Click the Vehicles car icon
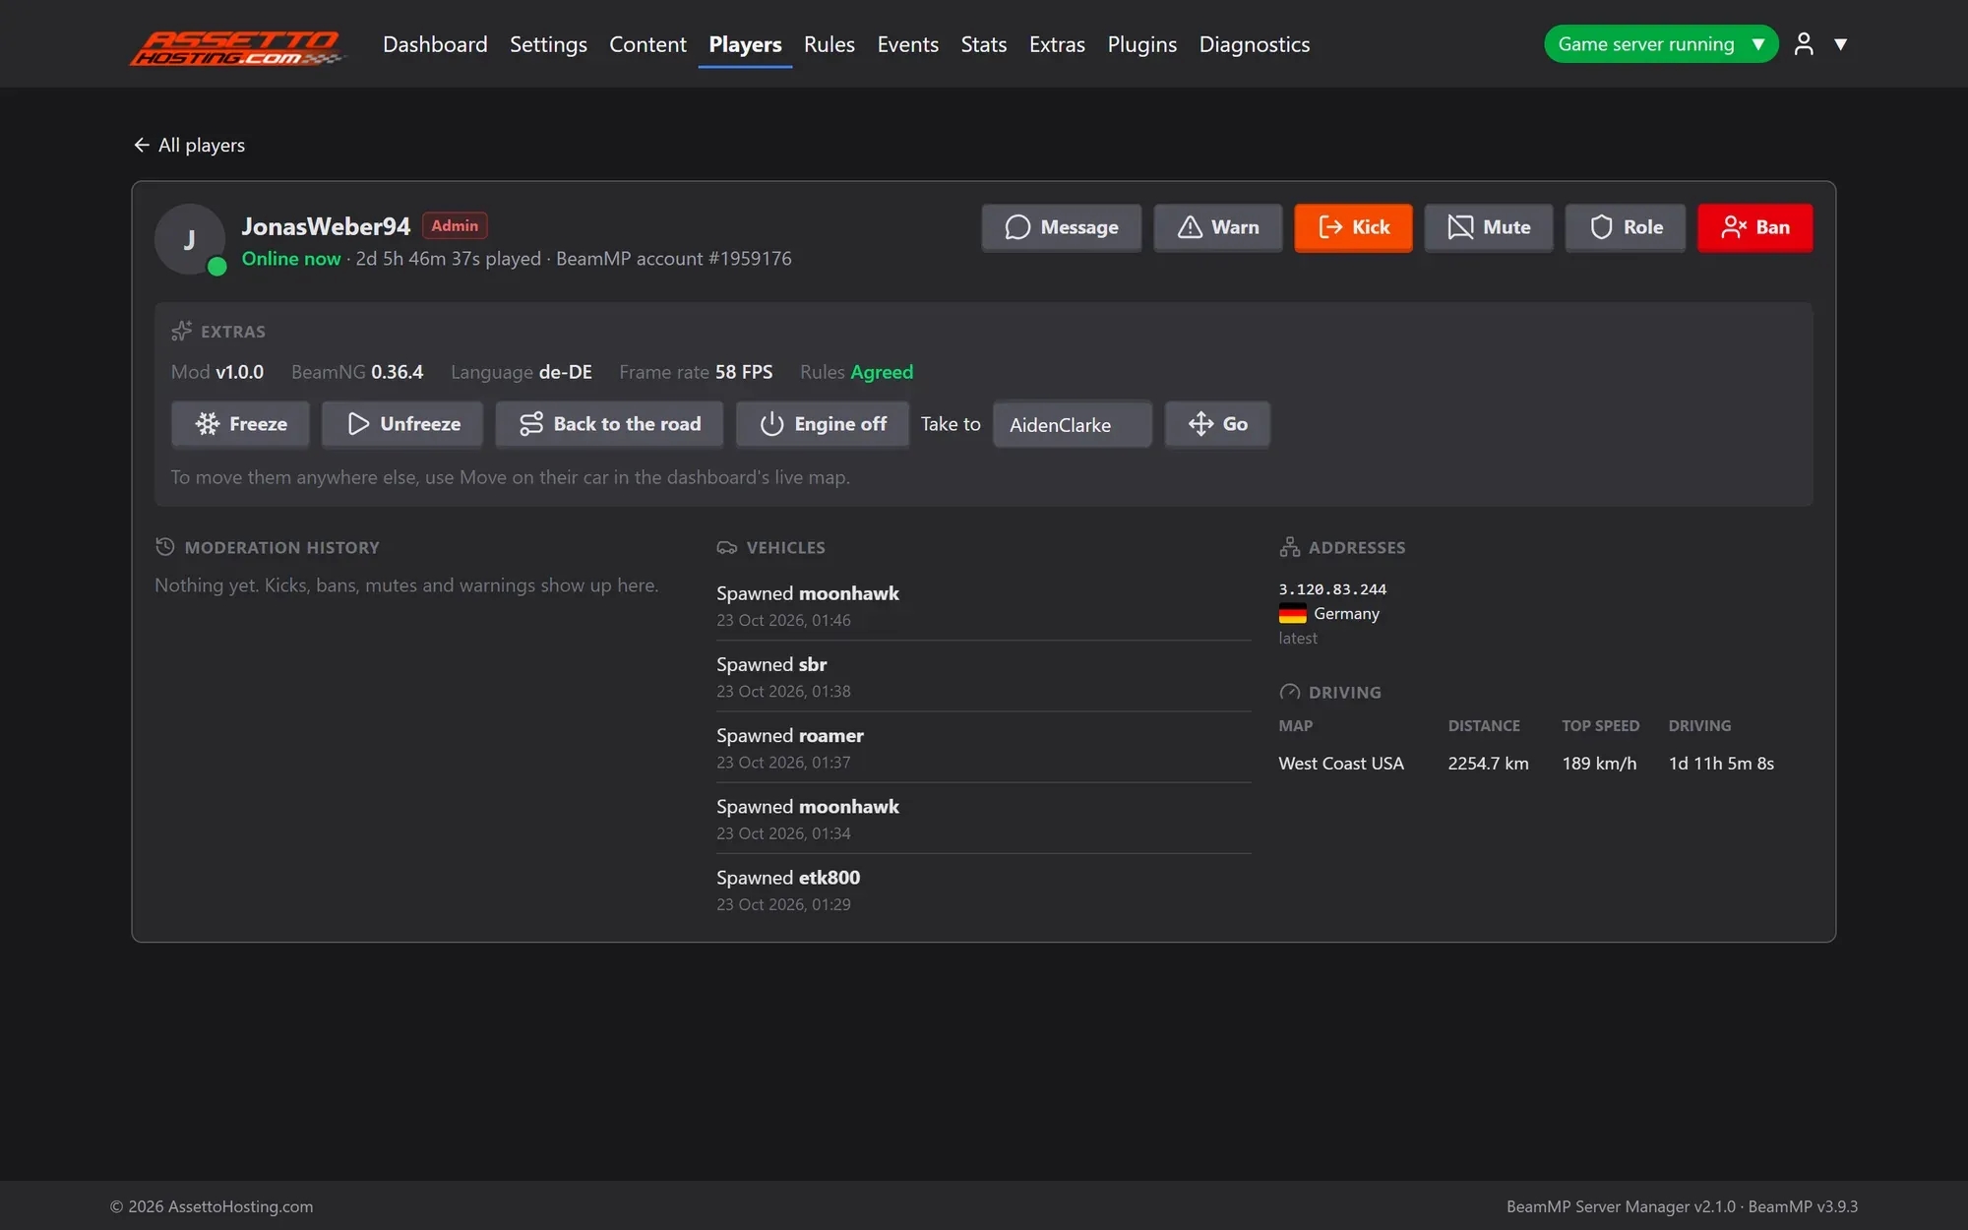 click(726, 547)
